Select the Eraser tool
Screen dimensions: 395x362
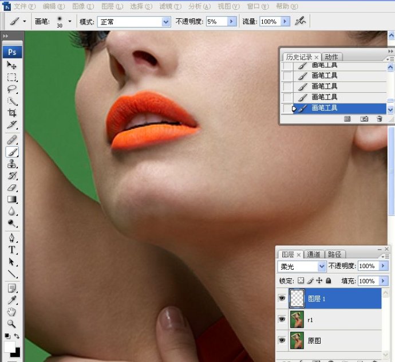click(x=11, y=187)
